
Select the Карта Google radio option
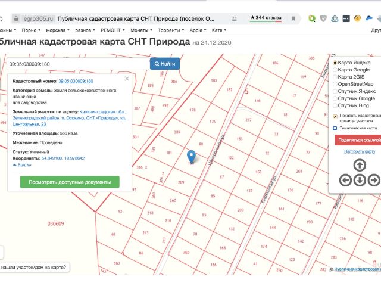tap(335, 70)
